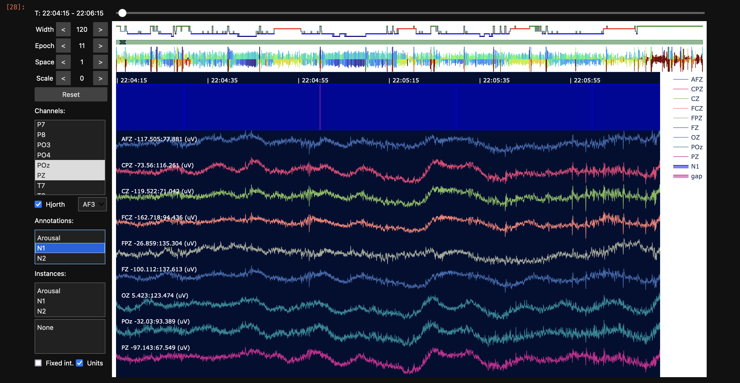The height and width of the screenshot is (383, 740).
Task: Select PO3 in the Channels list
Action: 44,145
